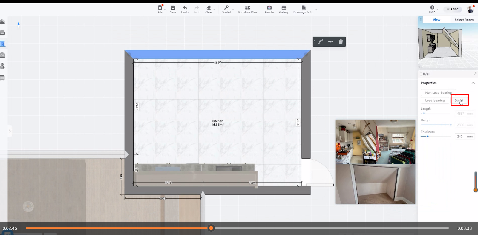The image size is (478, 235).
Task: Open the Render camera tool
Action: point(269,9)
